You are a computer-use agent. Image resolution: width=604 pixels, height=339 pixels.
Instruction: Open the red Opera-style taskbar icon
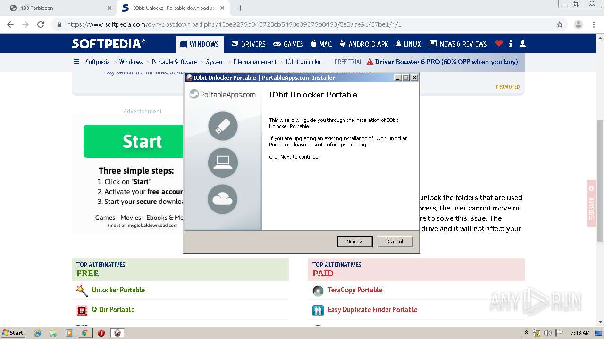click(x=101, y=333)
